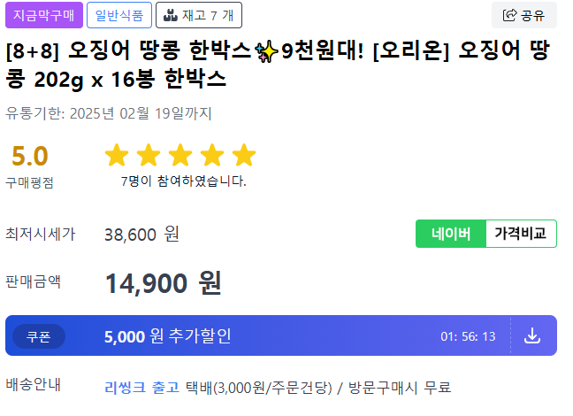The width and height of the screenshot is (573, 416).
Task: Download the 5,000원 coupon via download icon
Action: (531, 335)
